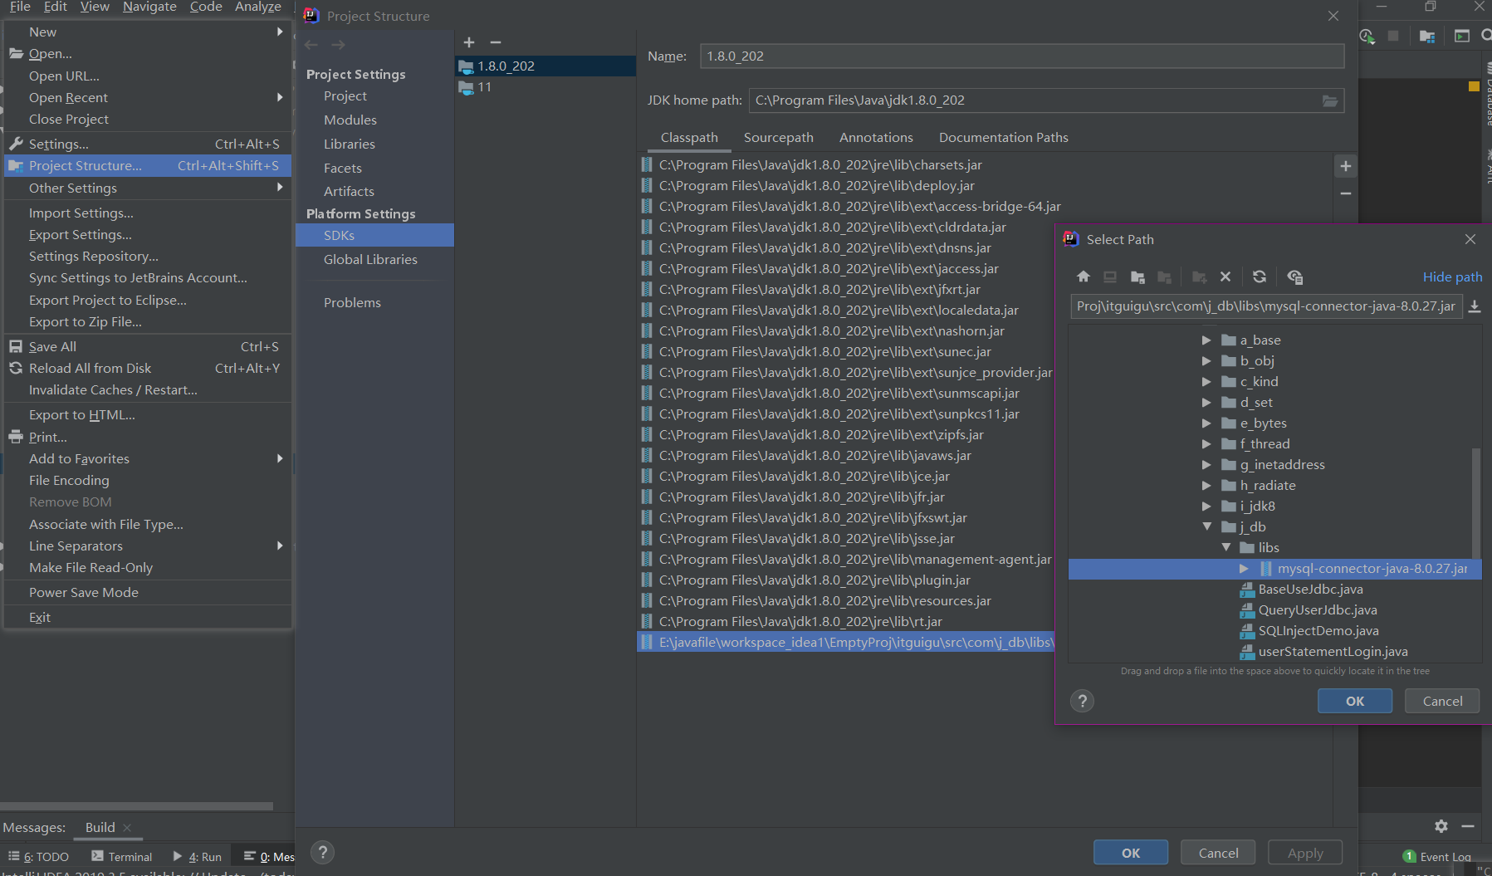The image size is (1492, 876).
Task: Open the New submenu arrow in File menu
Action: coord(280,32)
